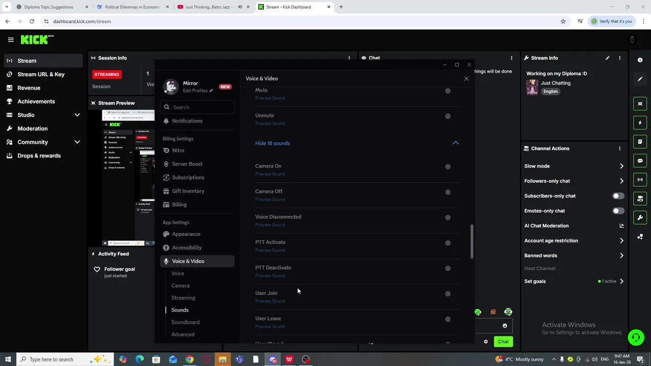This screenshot has width=651, height=366.
Task: Toggle Emotes-only chat switch
Action: point(618,211)
